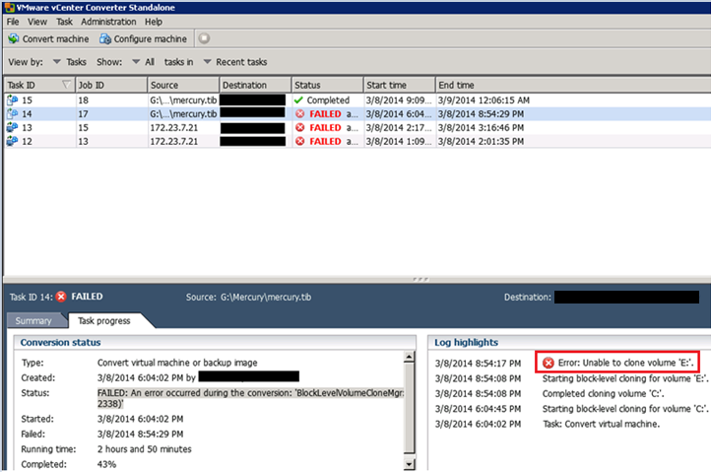Screen dimensions: 711x472
Task: Click the Conversion status scrollbar thumb
Action: pos(409,408)
